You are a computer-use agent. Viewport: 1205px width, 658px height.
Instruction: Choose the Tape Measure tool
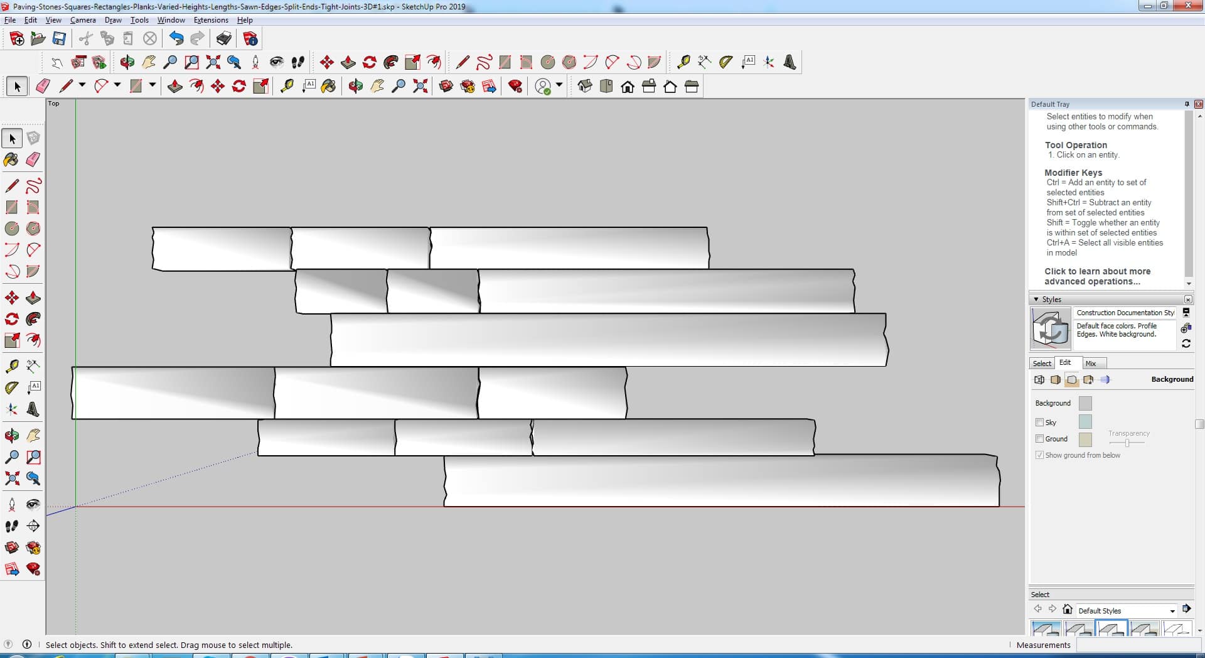[11, 366]
